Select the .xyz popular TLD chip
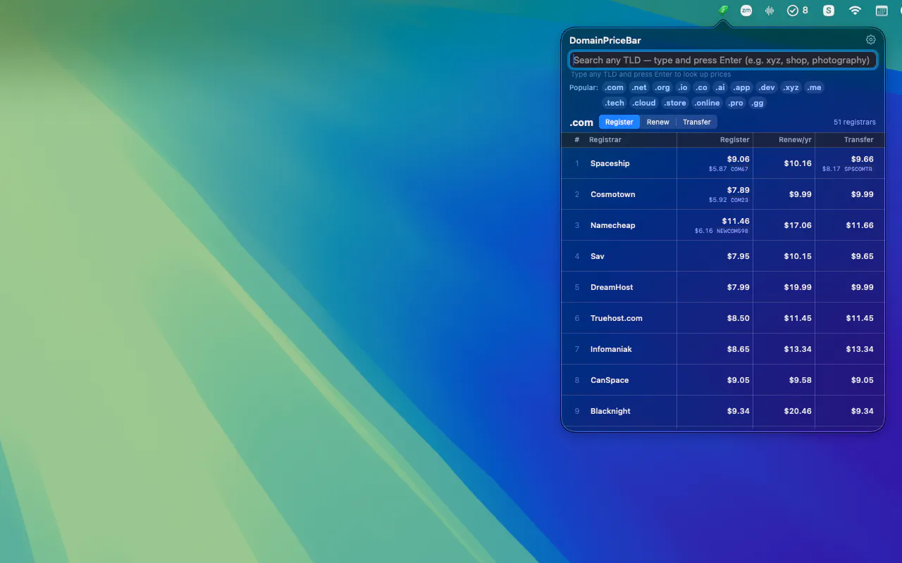Screen dimensions: 902x563 pyautogui.click(x=791, y=88)
